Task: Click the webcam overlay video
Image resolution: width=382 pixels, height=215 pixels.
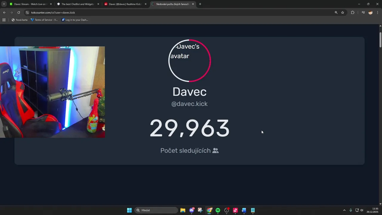Action: (x=52, y=92)
